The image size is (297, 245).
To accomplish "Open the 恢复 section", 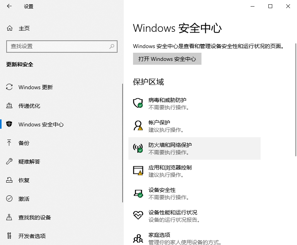I will tap(61, 180).
